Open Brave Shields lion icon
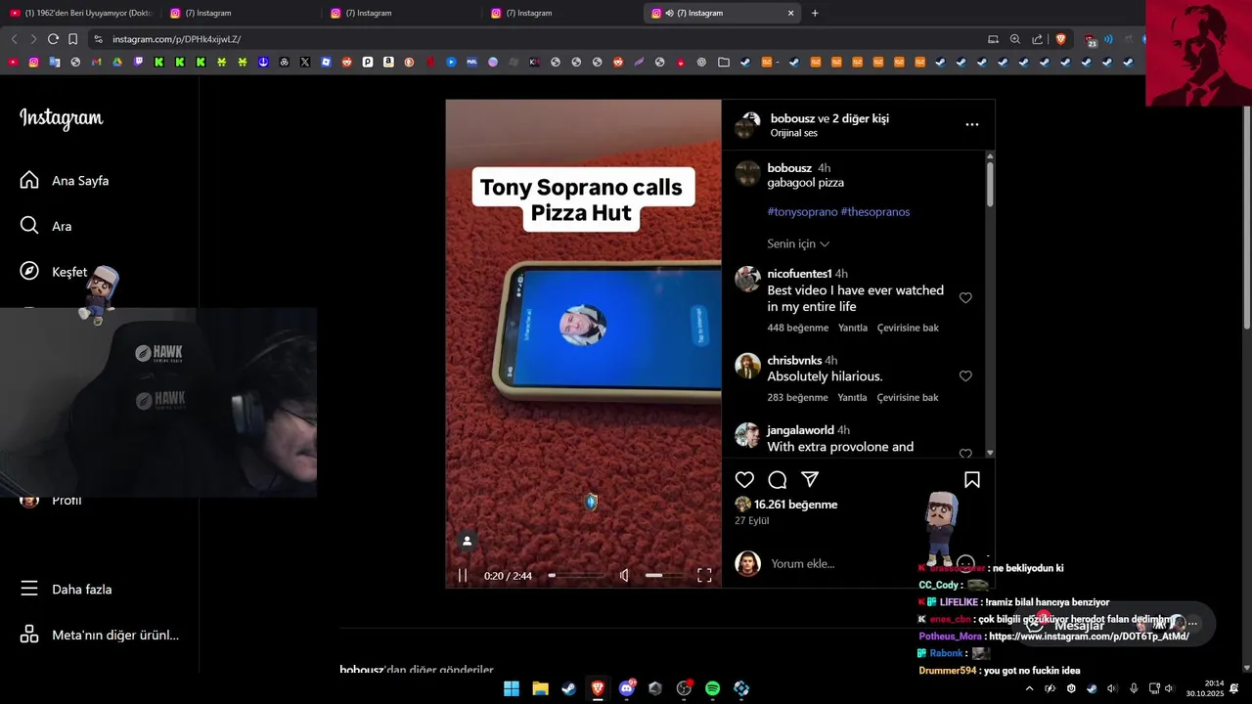 click(1060, 39)
